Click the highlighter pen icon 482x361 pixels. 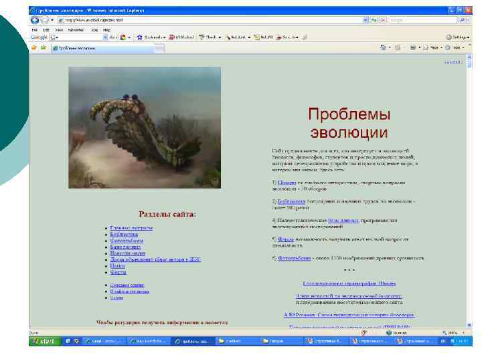tap(305, 37)
